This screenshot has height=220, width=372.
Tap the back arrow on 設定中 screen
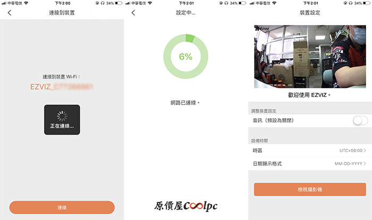point(133,13)
